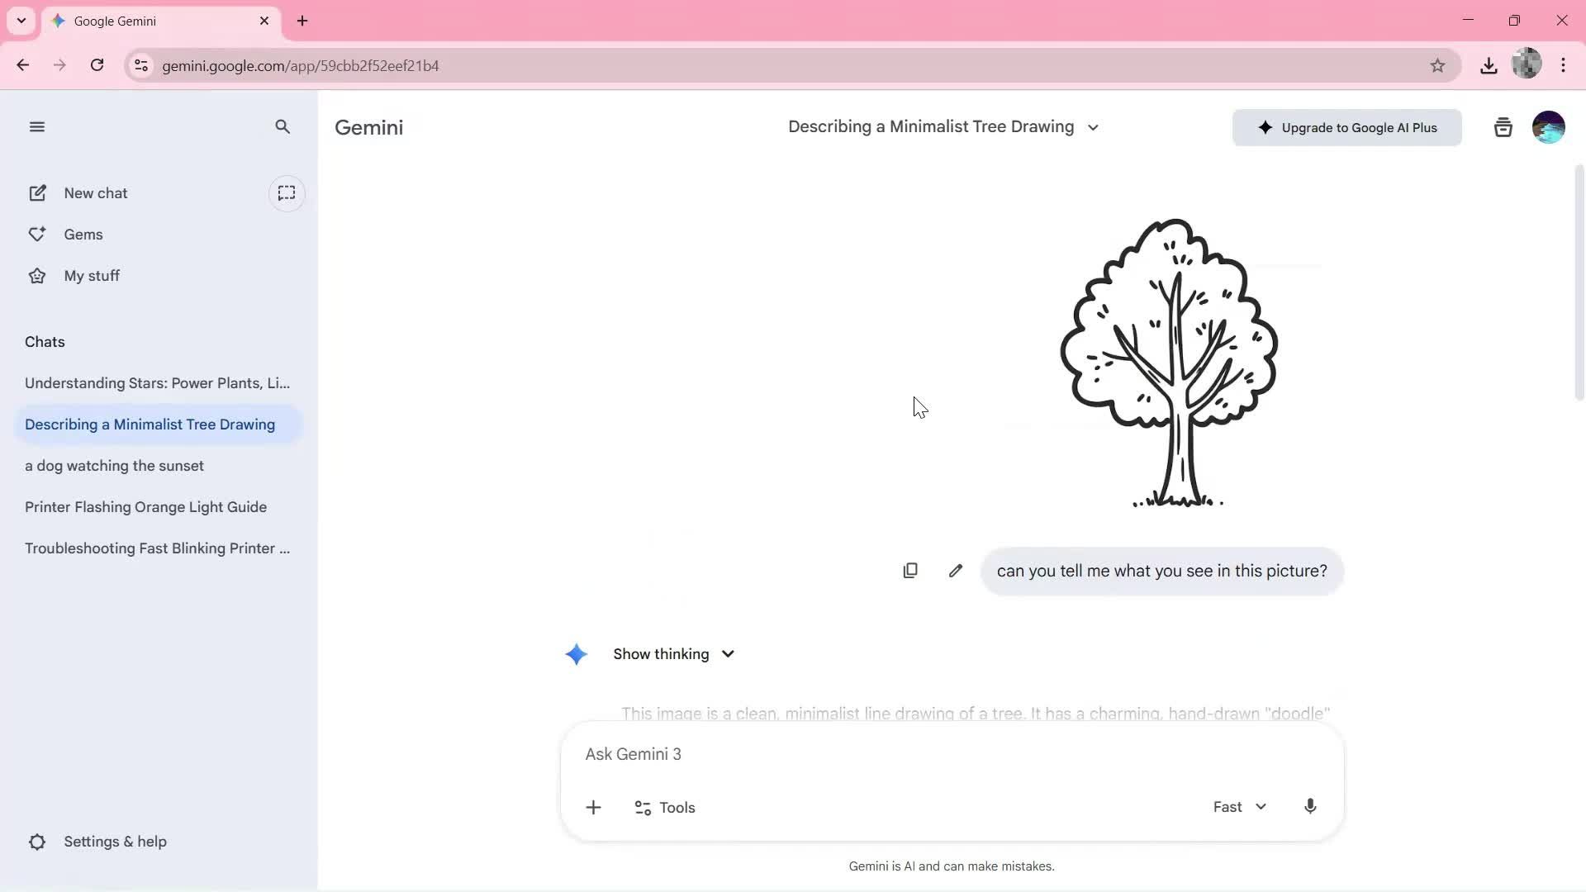Open the add attachment plus button

[x=594, y=807]
